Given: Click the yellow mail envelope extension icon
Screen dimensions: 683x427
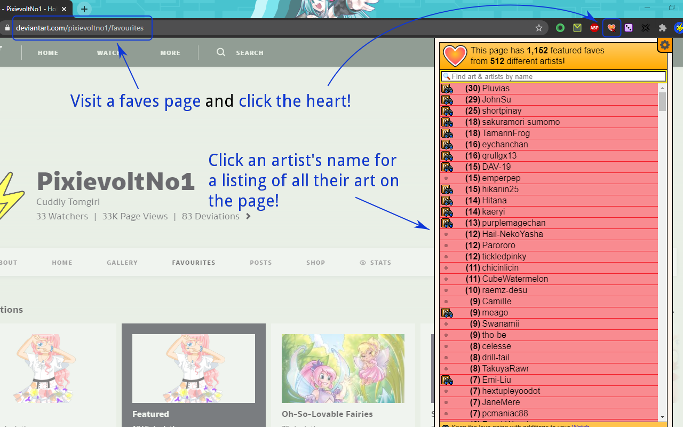Looking at the screenshot, I should pyautogui.click(x=577, y=28).
